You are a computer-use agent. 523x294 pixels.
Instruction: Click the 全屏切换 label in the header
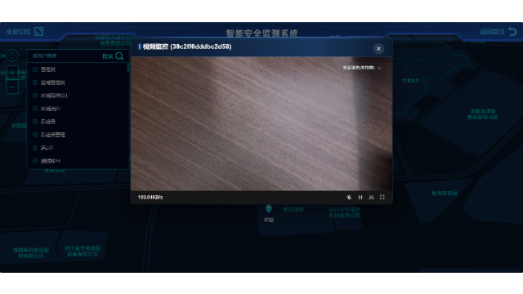click(18, 32)
